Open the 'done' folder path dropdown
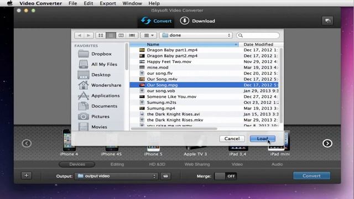354x199 pixels. point(196,35)
